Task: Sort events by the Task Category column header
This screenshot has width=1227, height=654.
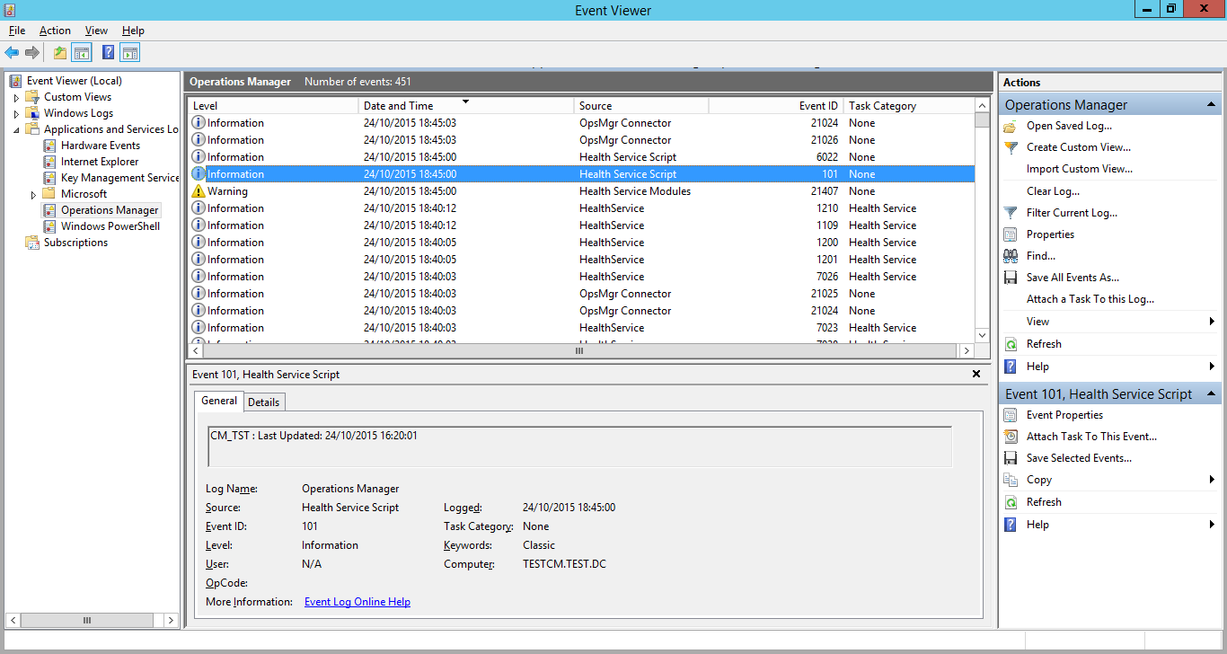Action: click(909, 106)
